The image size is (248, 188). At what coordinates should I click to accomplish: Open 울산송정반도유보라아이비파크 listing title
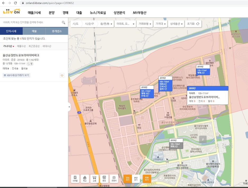tap(21, 55)
